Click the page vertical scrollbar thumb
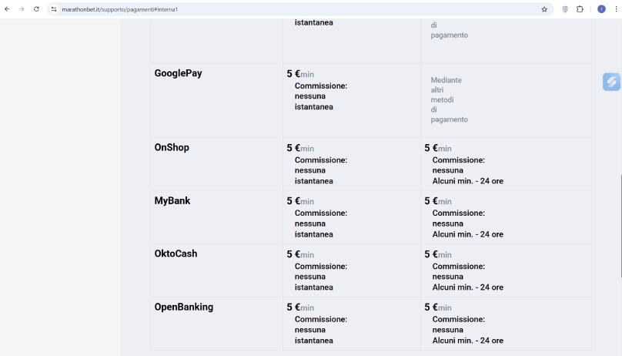 click(620, 227)
